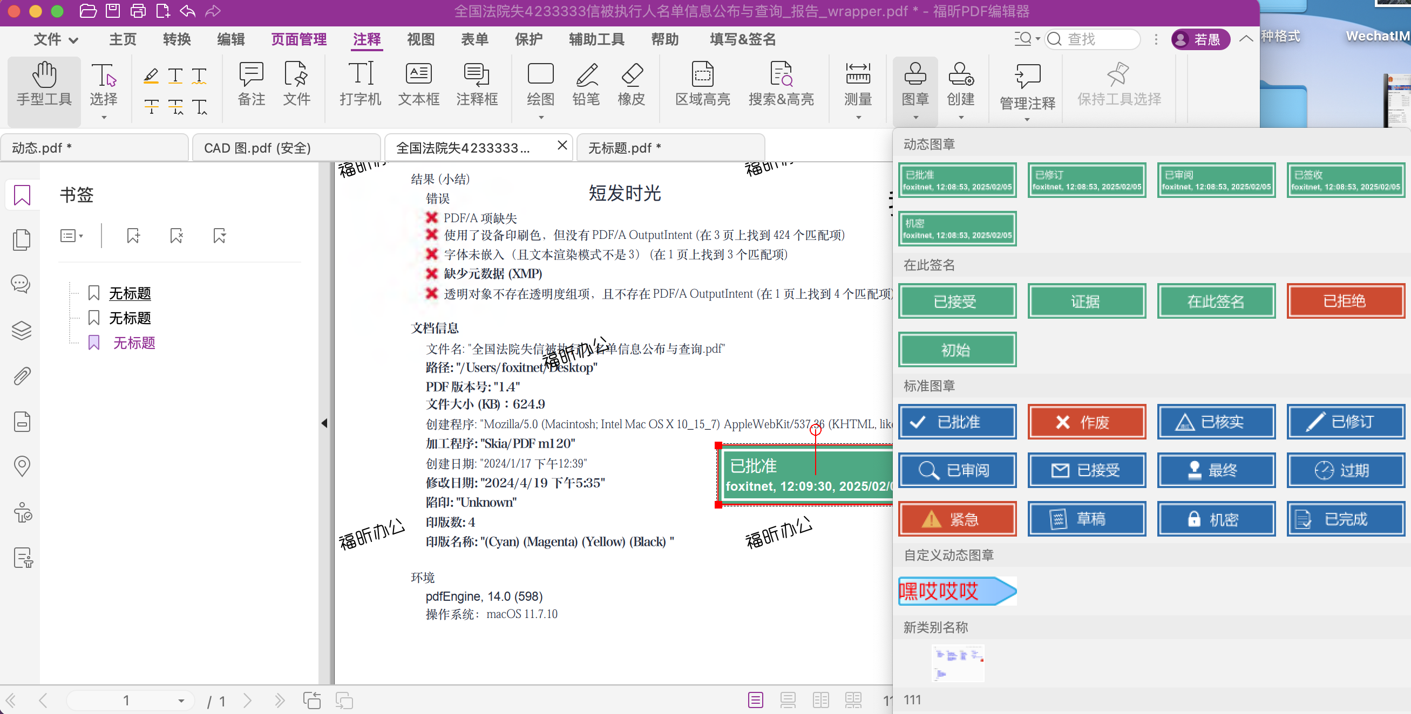The height and width of the screenshot is (714, 1411).
Task: Click the Note (备注) tool
Action: 252,84
